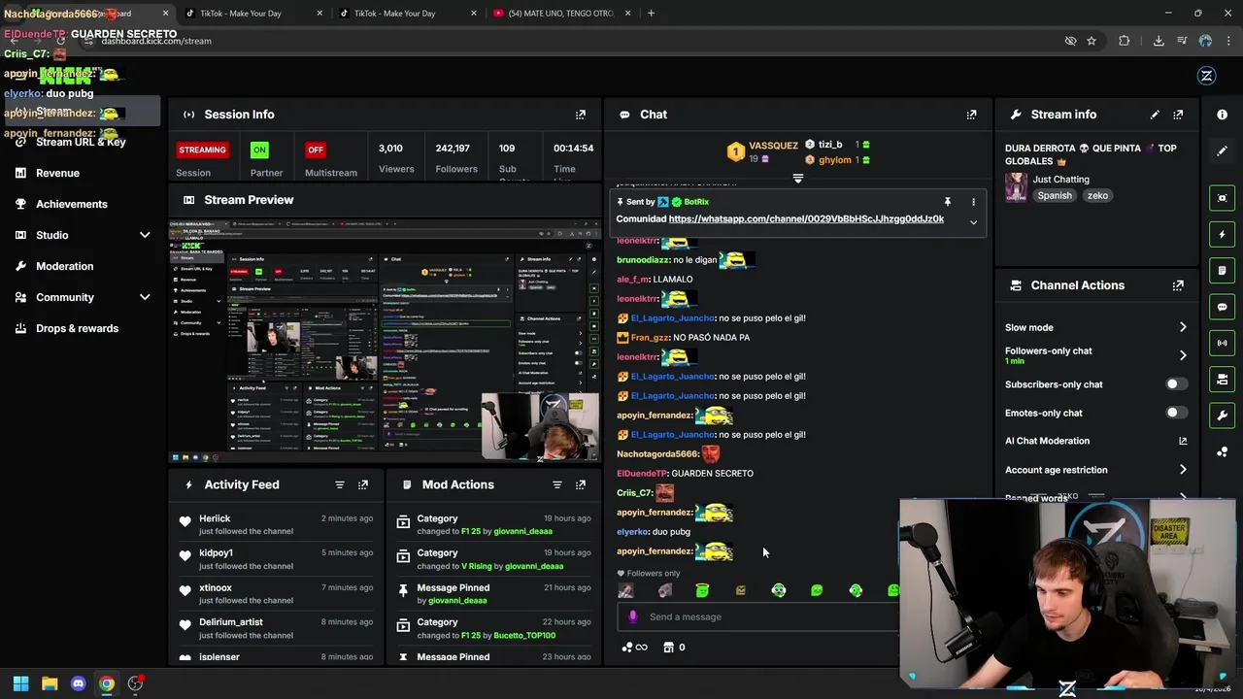Screen dimensions: 1243x699
Task: Click the Just Chatting category
Action: tap(1060, 180)
